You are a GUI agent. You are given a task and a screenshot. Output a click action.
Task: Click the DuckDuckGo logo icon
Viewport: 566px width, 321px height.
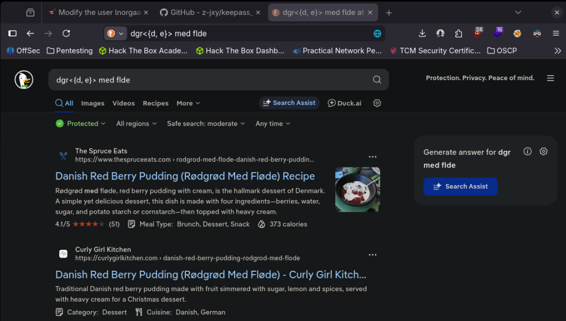[x=24, y=80]
